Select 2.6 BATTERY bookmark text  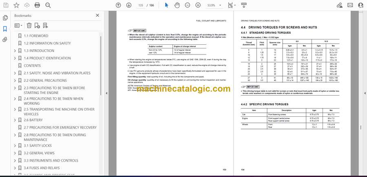pyautogui.click(x=33, y=120)
